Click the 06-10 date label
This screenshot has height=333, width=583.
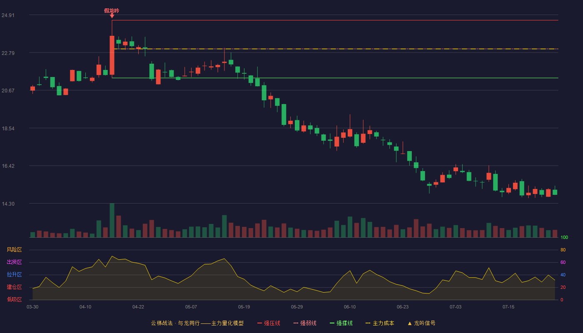click(350, 307)
